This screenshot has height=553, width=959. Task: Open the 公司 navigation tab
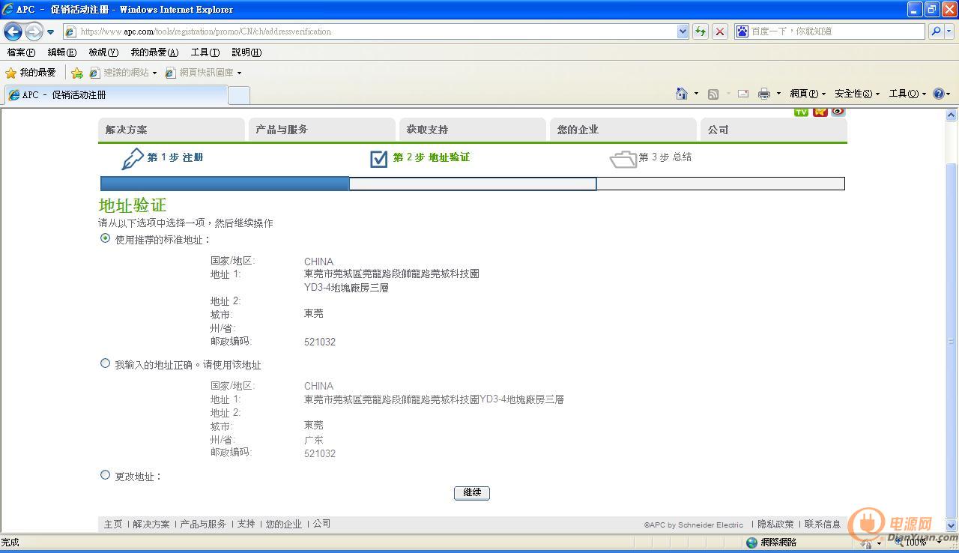pyautogui.click(x=774, y=130)
